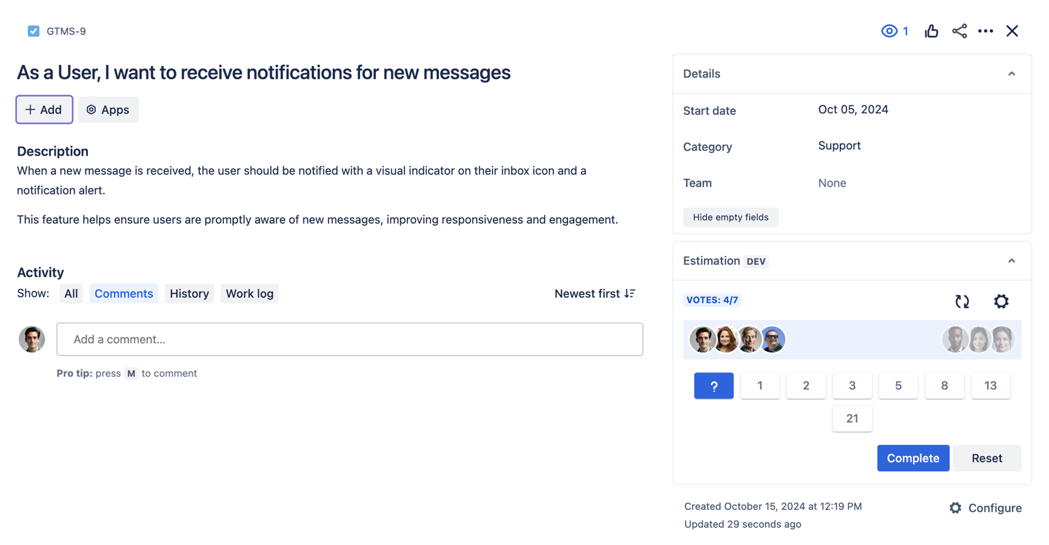Vote 5 story points
This screenshot has height=545, width=1049.
click(x=898, y=386)
